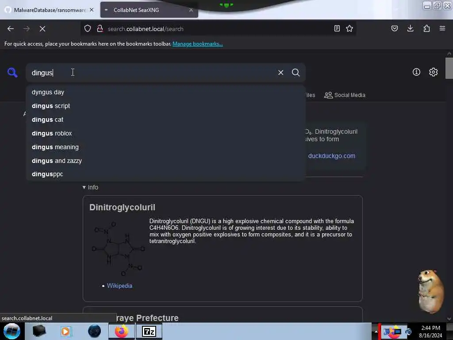Bookmark this page with the star
Viewport: 453px width, 340px height.
pyautogui.click(x=349, y=28)
